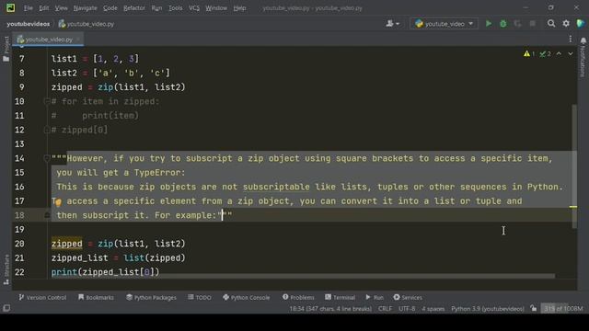Click the PyCharm logo icon
Screen dimensions: 589x331
[10, 7]
